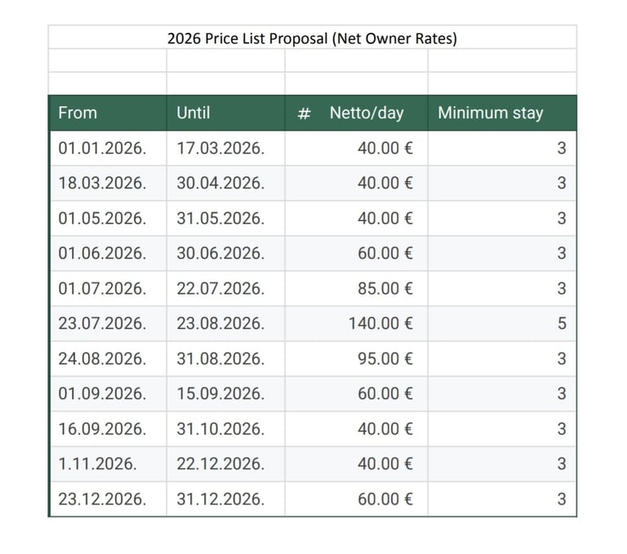
Task: Click the 85.00 € price cell
Action: (385, 289)
